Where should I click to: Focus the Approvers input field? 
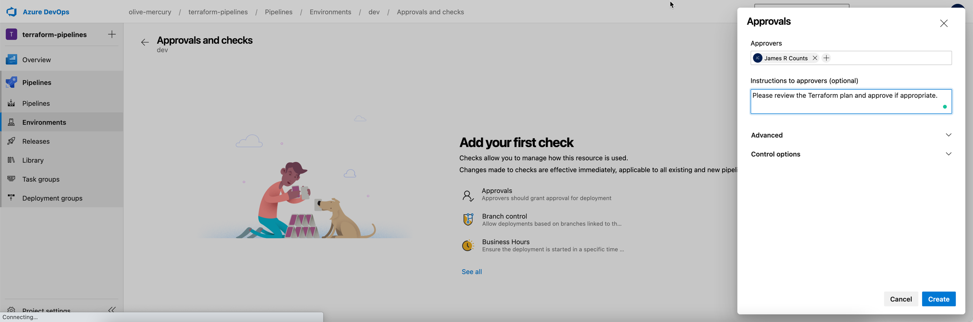pos(851,58)
